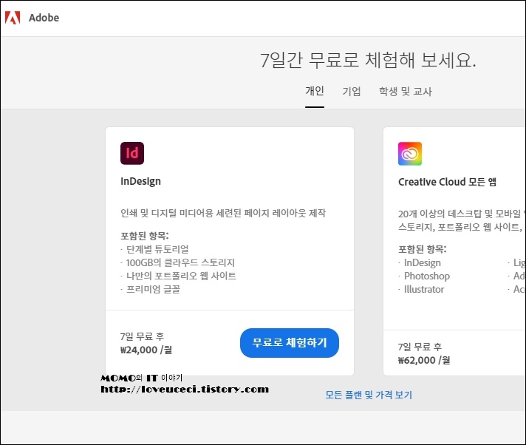Open the 학생 및 교사 tab
The image size is (526, 445).
point(406,91)
